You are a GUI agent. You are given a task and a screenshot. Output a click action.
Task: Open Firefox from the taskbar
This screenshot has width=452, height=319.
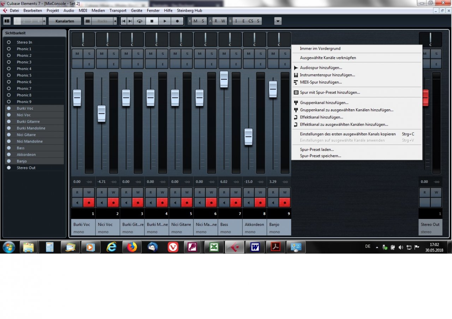[x=132, y=247]
